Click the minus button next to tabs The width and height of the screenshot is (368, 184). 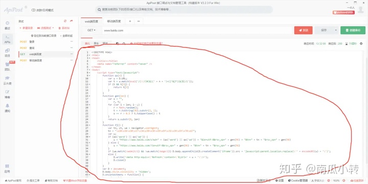coord(139,21)
